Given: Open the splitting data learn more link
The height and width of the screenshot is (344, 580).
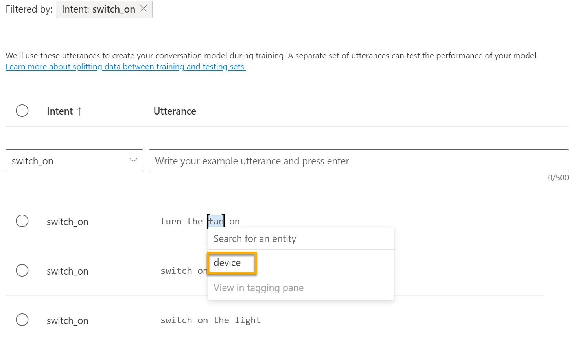Looking at the screenshot, I should click(125, 67).
